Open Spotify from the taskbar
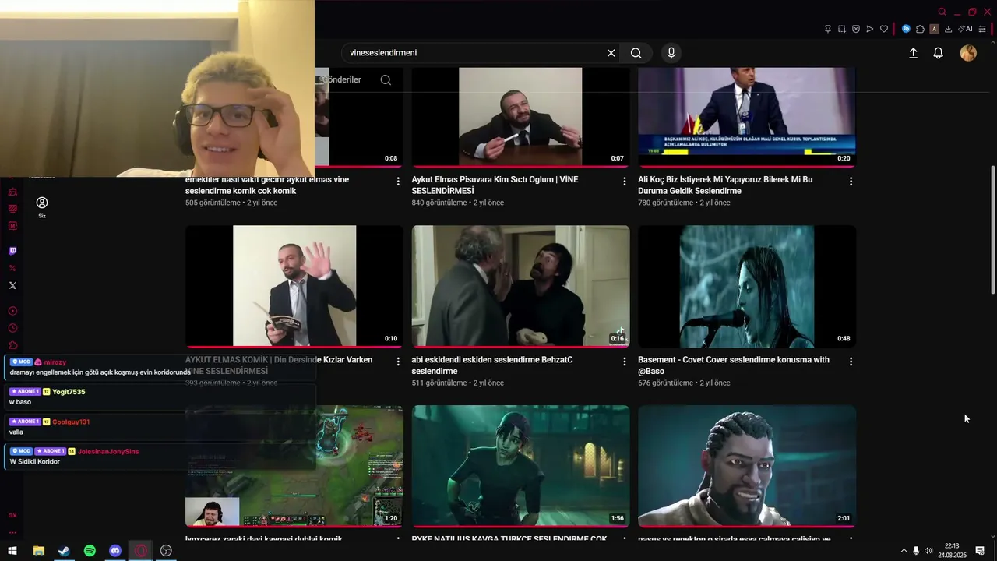This screenshot has width=997, height=561. (90, 551)
